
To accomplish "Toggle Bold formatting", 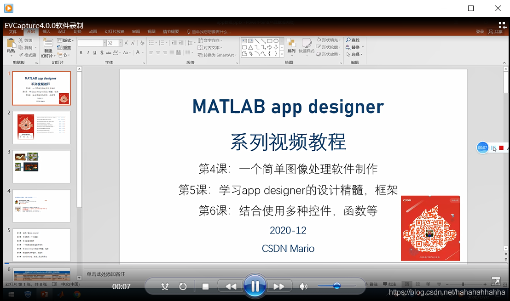I will coord(81,52).
